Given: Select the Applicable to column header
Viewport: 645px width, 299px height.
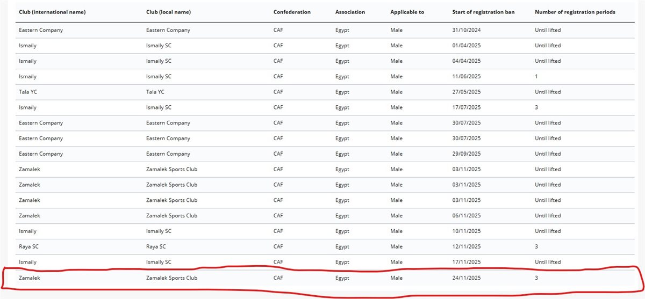Looking at the screenshot, I should pyautogui.click(x=407, y=12).
